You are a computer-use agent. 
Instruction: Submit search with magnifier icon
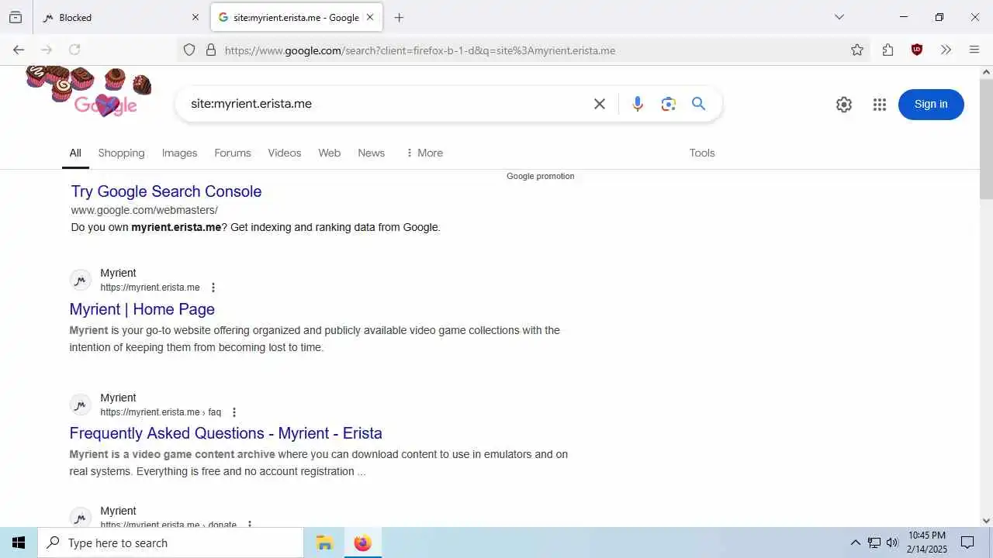click(698, 104)
